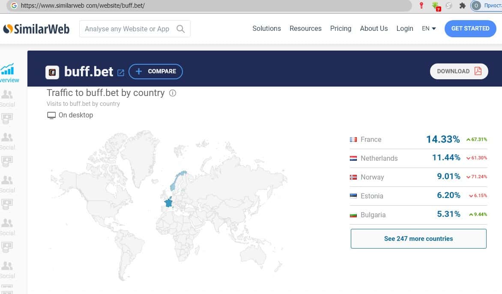Click France's 67.31% change indicator

(477, 139)
